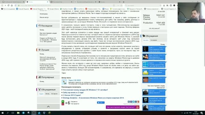This screenshot has width=205, height=115.
Task: Go back with the browser back arrow
Action: (2, 5)
